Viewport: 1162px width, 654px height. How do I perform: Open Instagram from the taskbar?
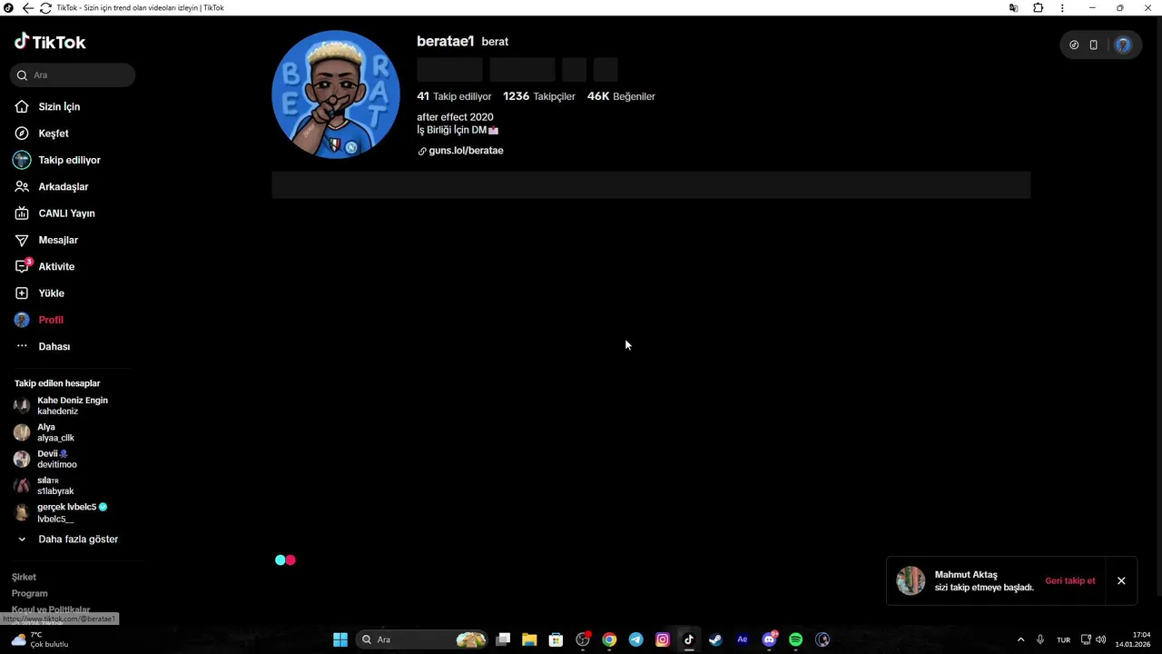[x=663, y=639]
